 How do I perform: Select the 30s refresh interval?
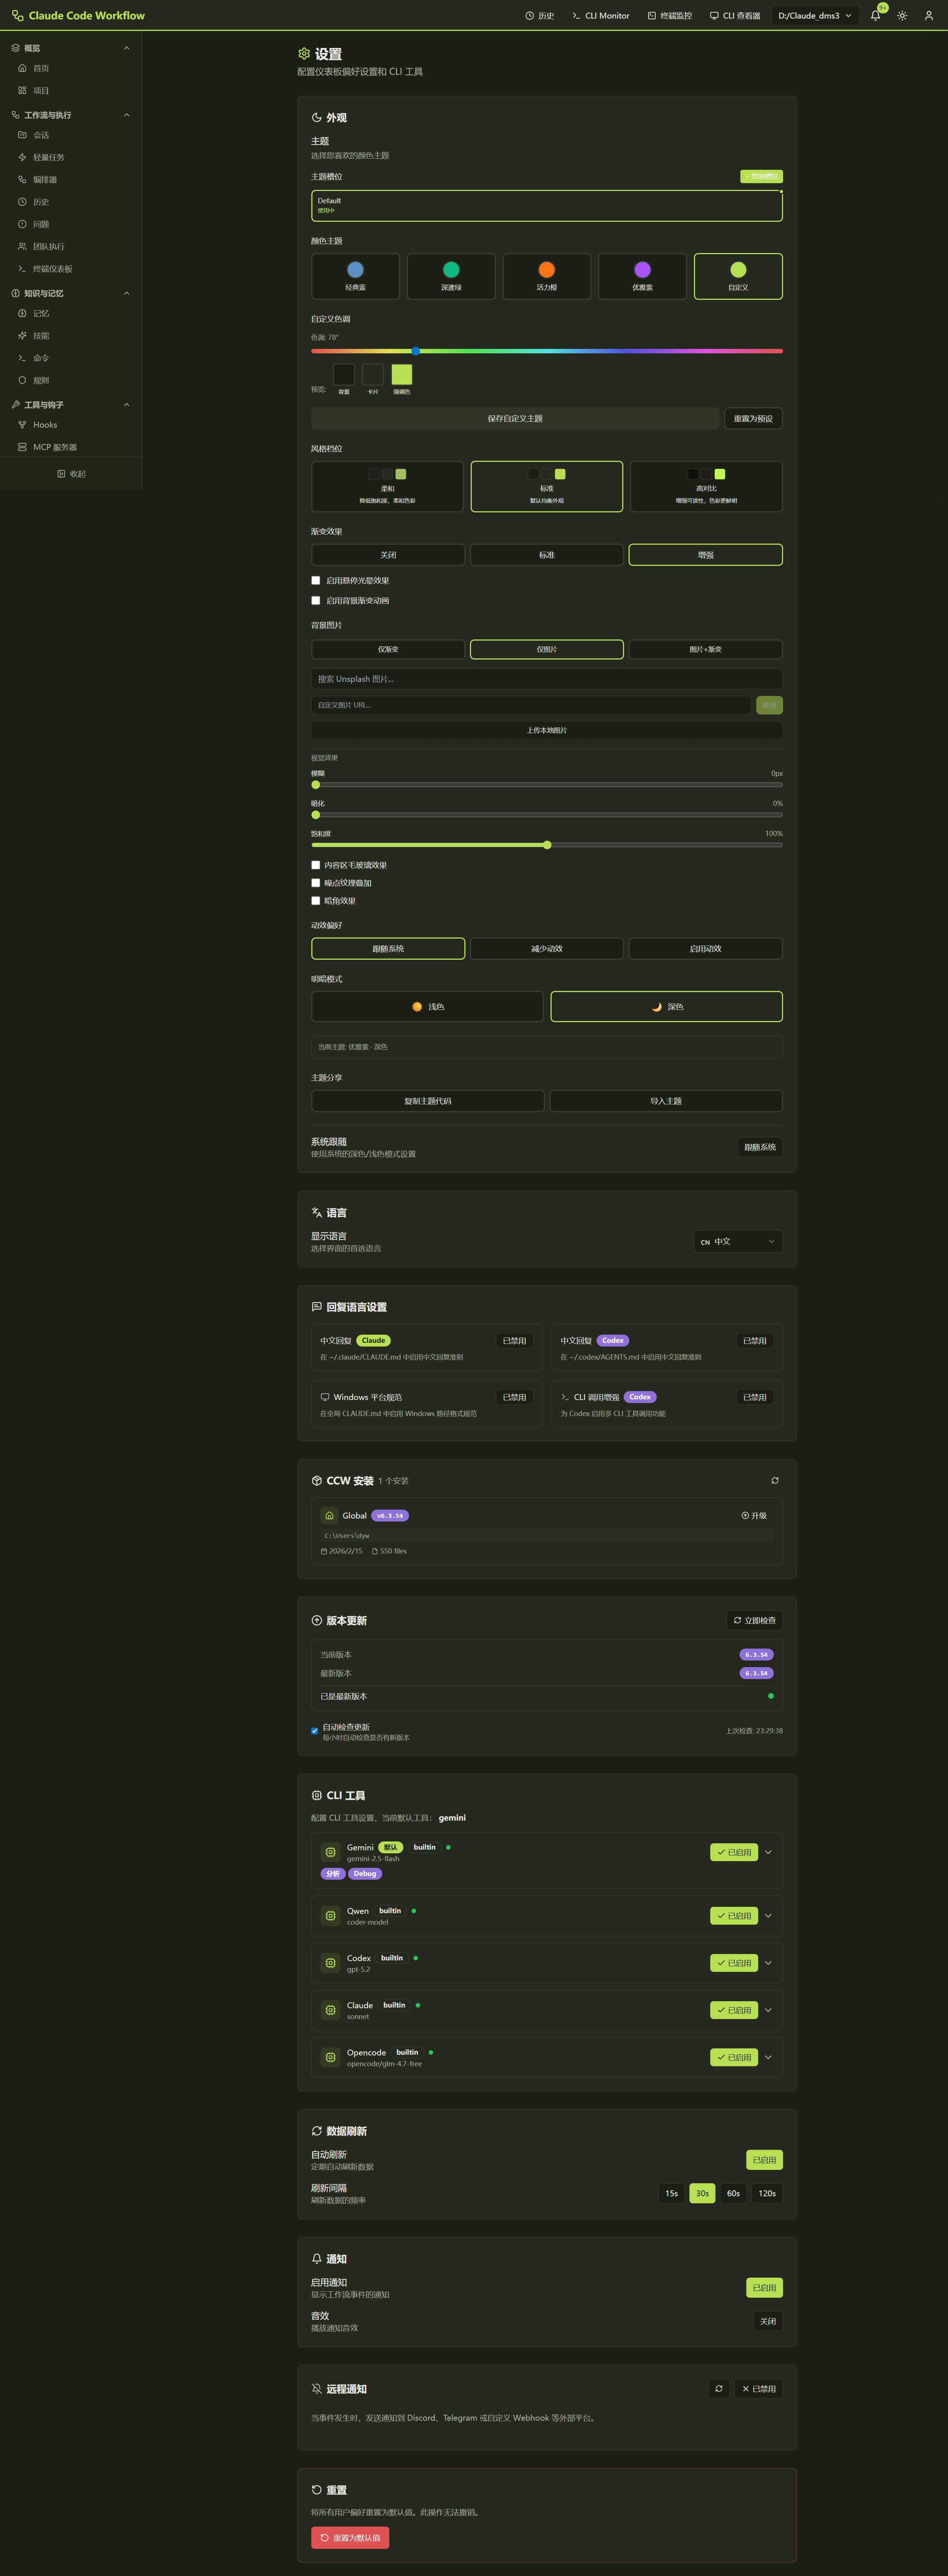point(702,2193)
